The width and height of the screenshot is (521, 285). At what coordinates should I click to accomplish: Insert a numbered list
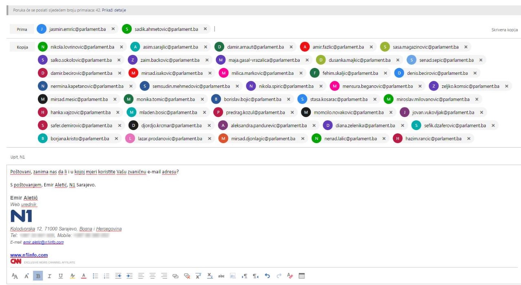point(107,276)
